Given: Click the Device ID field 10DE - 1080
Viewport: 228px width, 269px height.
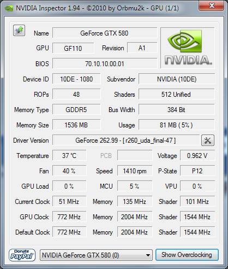Looking at the screenshot, I should [76, 79].
